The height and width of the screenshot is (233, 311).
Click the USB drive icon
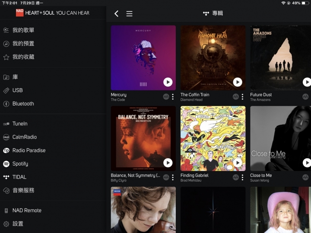(6, 90)
